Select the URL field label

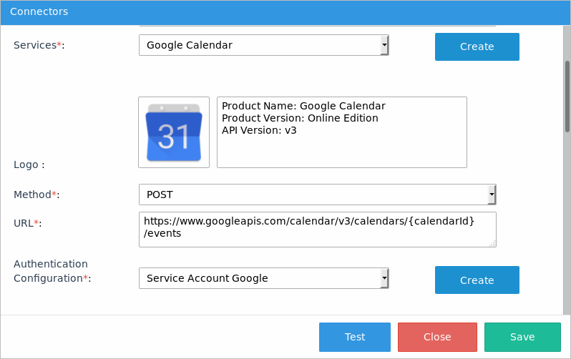click(x=27, y=223)
